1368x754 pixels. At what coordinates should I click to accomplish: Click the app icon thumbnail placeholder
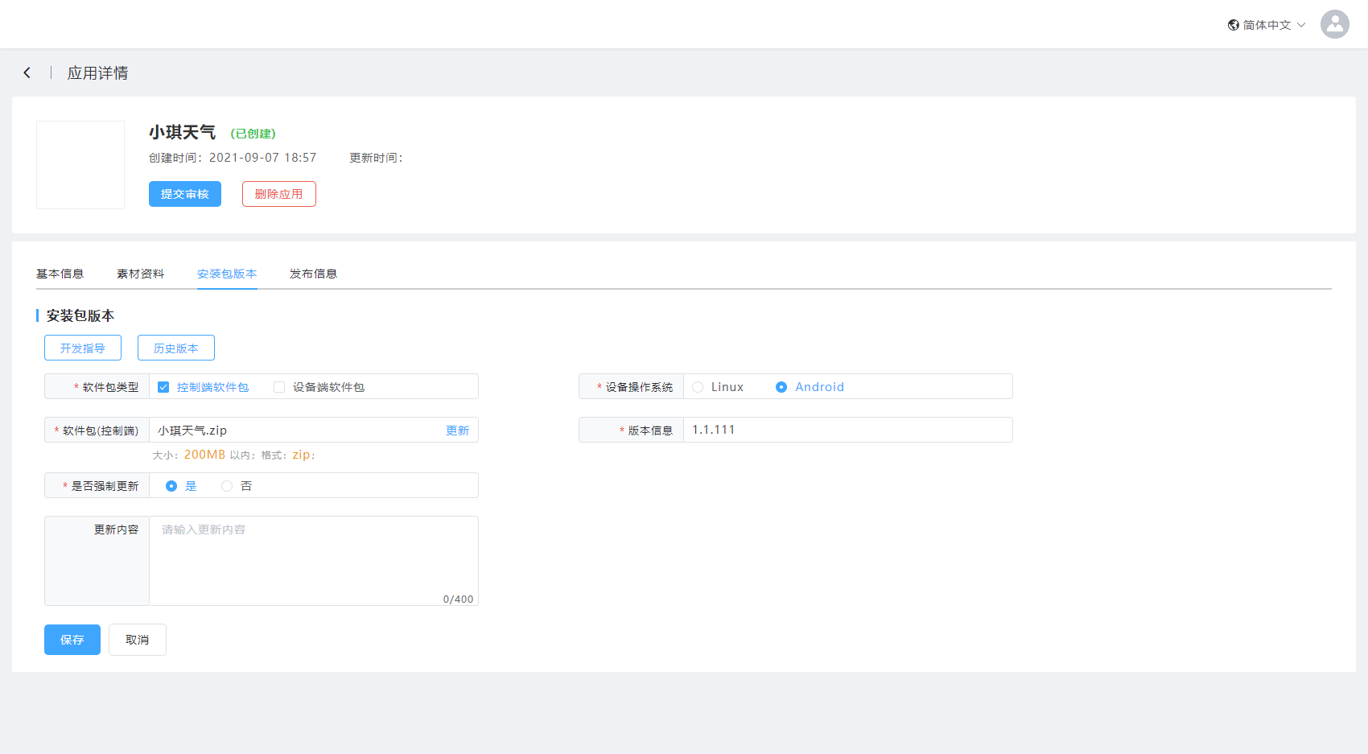[80, 165]
